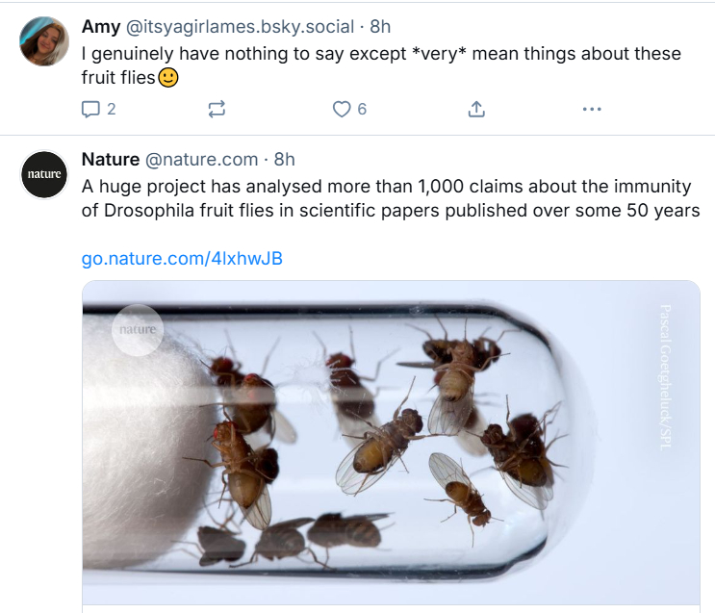Screen dimensions: 715x613
Task: Click the reply count of 2
Action: coord(112,110)
